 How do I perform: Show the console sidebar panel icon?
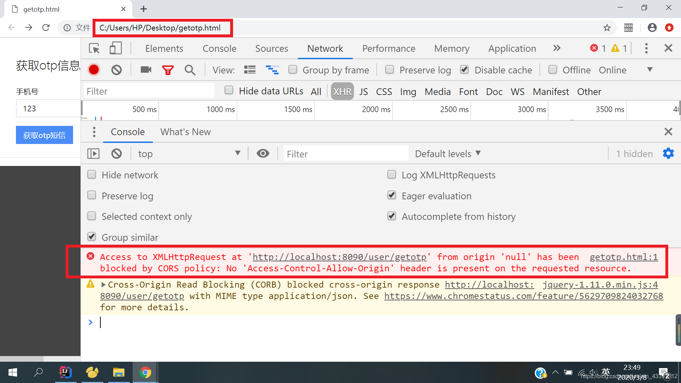tap(93, 154)
